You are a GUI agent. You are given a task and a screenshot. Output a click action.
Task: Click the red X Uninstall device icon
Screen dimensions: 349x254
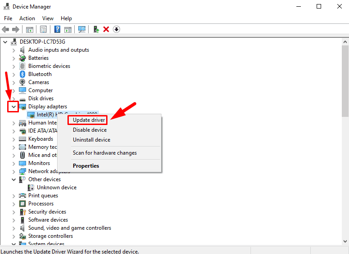pyautogui.click(x=106, y=29)
